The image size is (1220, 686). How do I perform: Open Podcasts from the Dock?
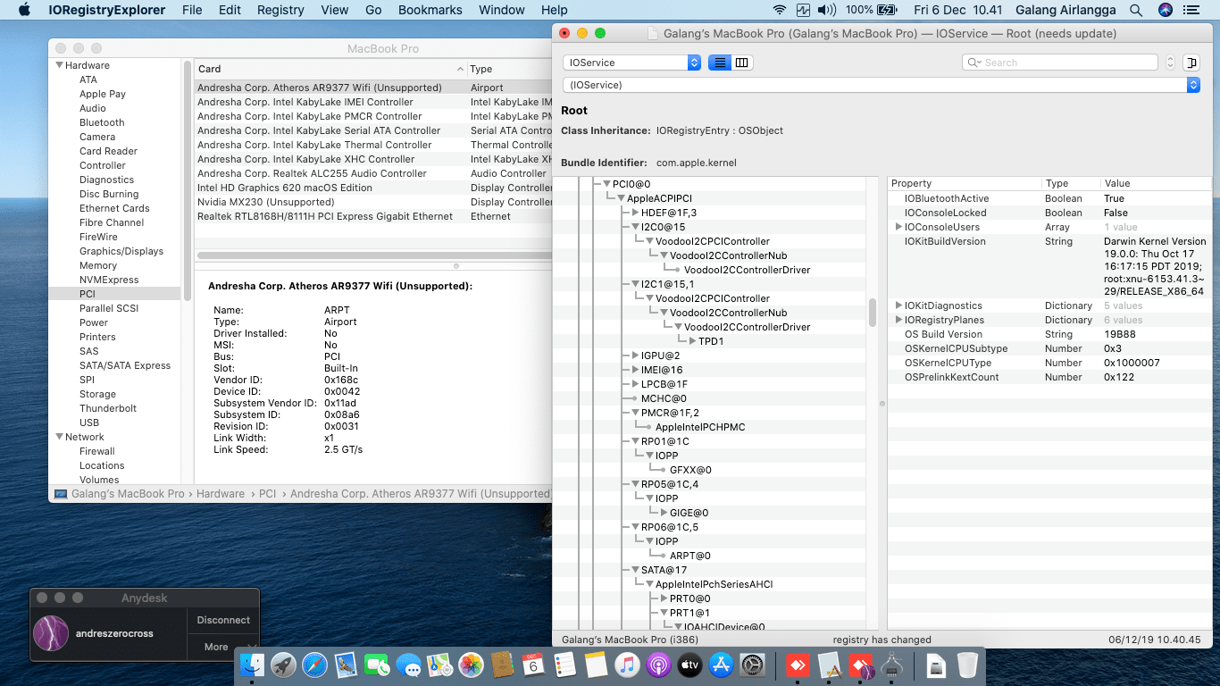(x=658, y=665)
